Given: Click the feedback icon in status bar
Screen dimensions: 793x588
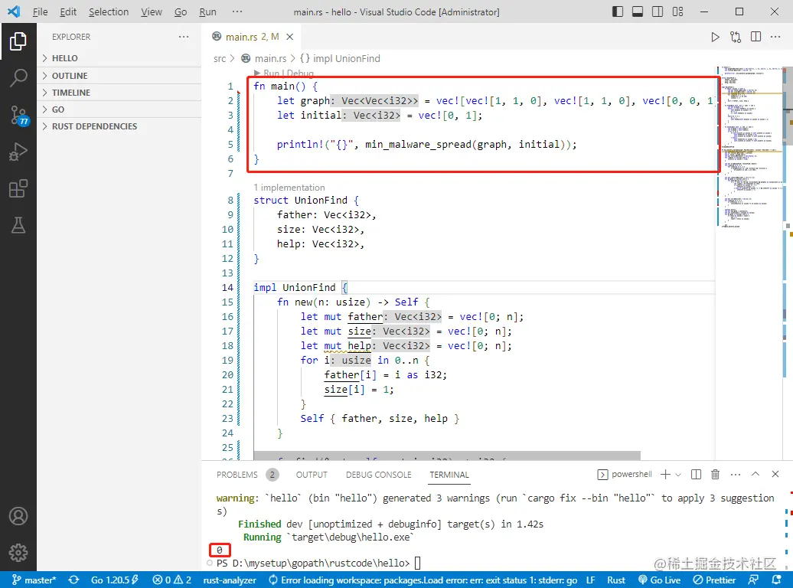Looking at the screenshot, I should (753, 580).
